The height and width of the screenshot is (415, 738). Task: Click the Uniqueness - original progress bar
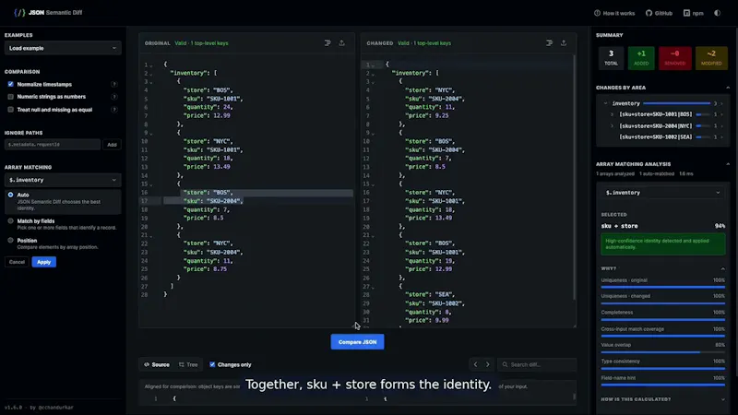coord(662,287)
